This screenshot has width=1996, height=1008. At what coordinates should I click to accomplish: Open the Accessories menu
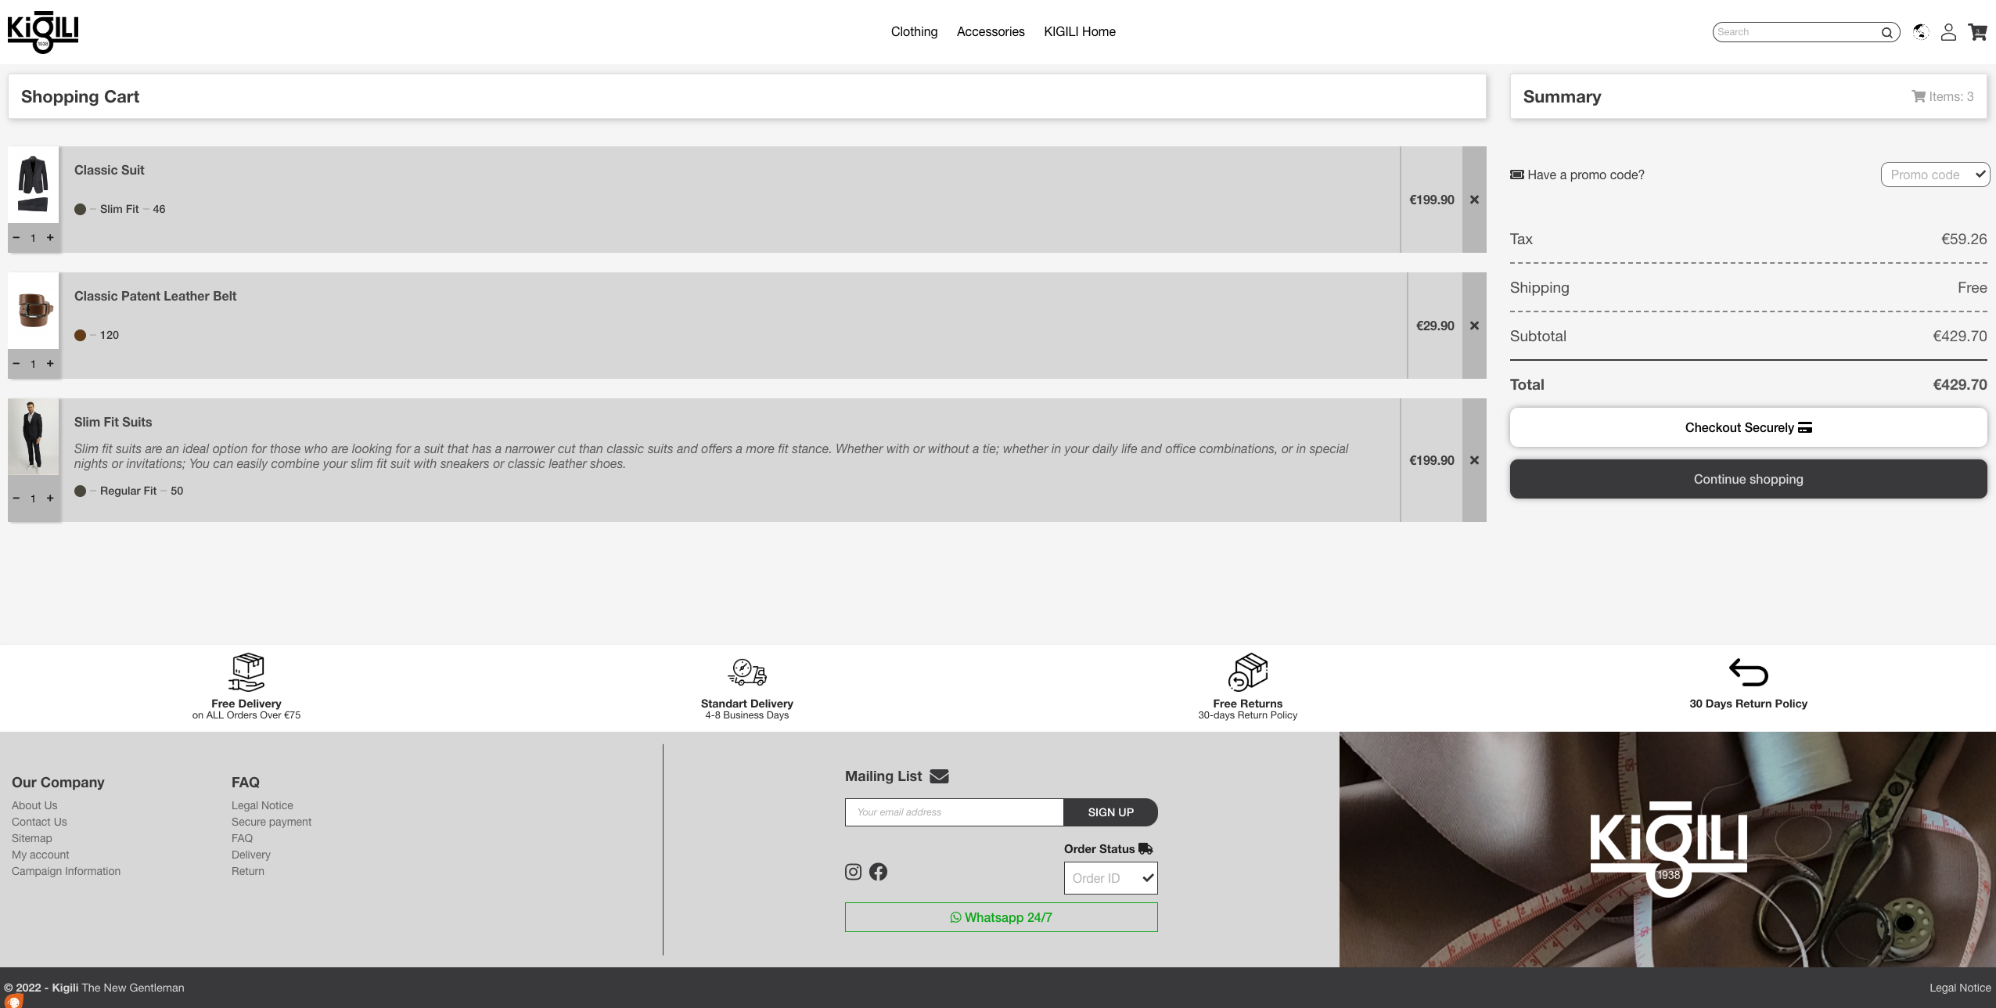coord(990,31)
